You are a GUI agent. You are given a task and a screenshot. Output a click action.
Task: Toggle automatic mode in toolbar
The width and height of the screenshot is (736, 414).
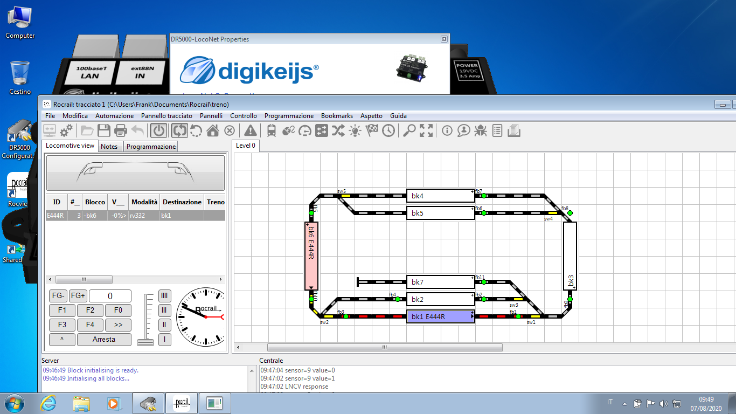[x=179, y=130]
